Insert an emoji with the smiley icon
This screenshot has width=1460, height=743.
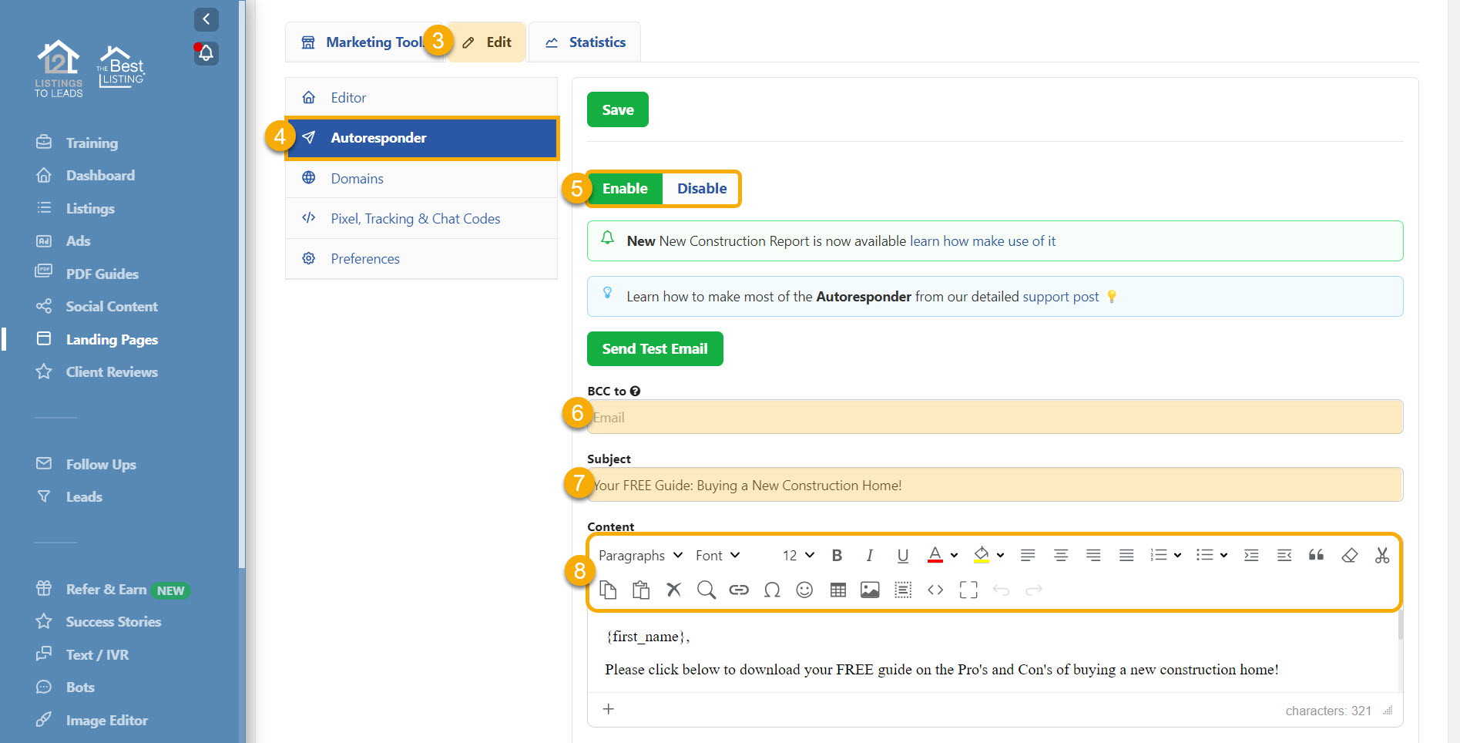[804, 590]
